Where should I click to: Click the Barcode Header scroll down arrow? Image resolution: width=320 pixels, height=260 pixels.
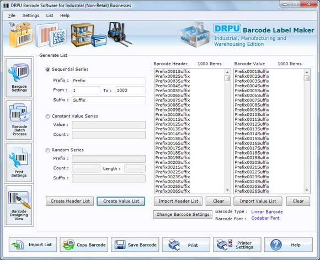[227, 190]
